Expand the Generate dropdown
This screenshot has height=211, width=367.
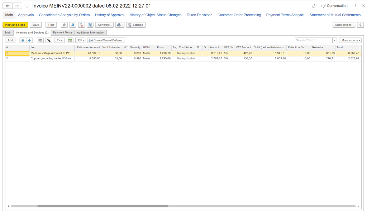tap(105, 25)
